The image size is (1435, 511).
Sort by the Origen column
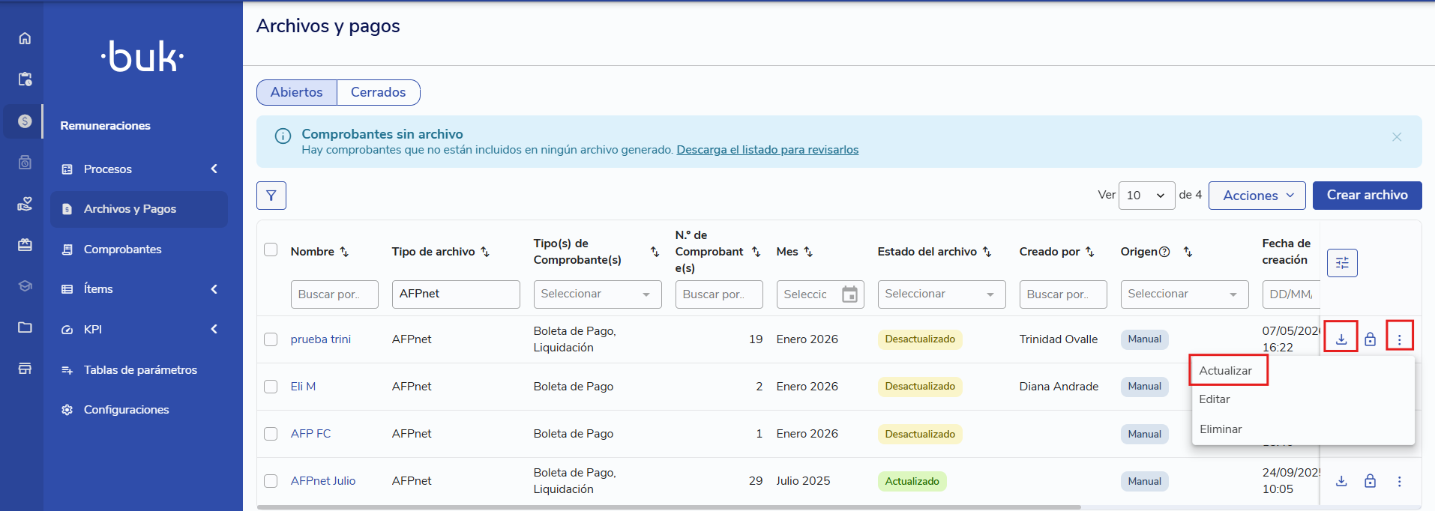click(1188, 252)
